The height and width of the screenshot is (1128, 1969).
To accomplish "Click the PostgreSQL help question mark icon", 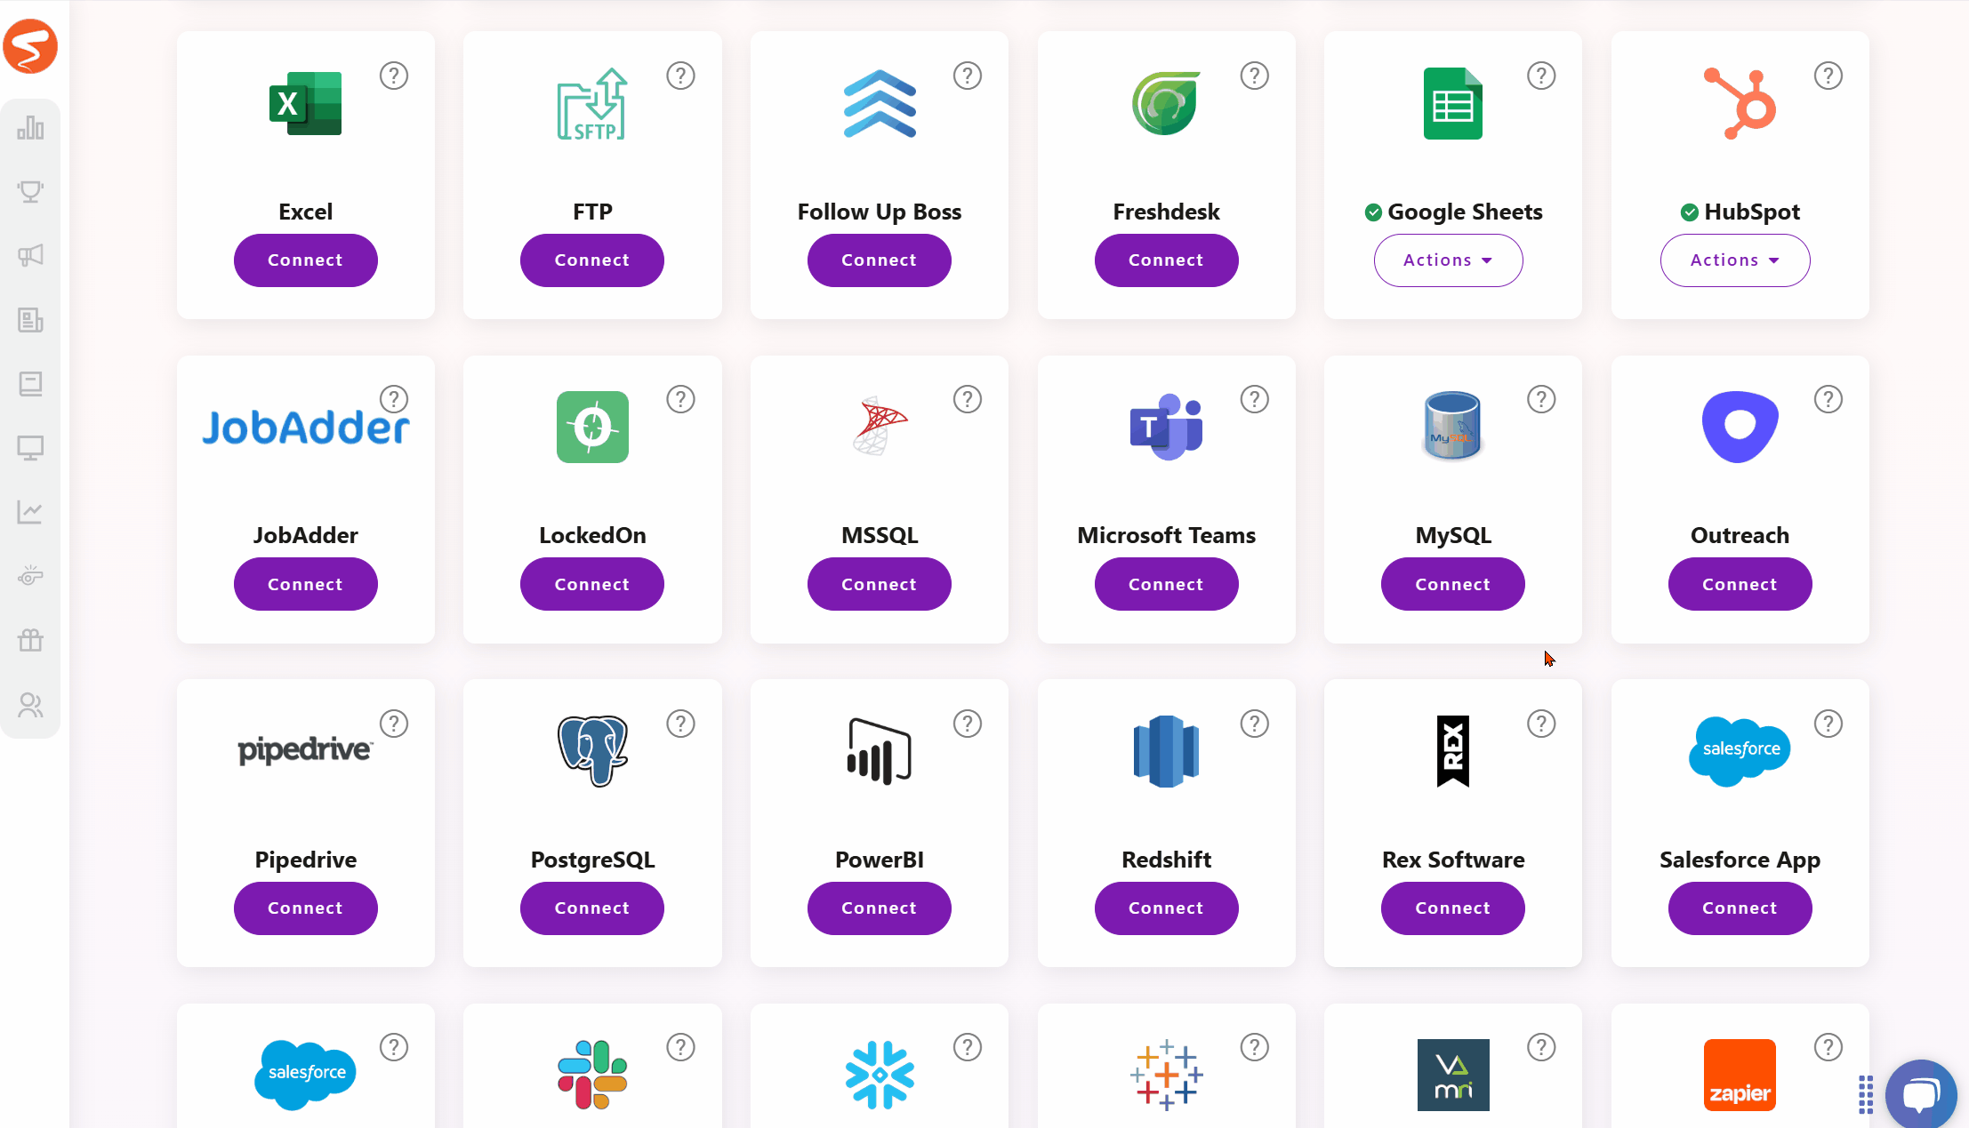I will click(680, 724).
